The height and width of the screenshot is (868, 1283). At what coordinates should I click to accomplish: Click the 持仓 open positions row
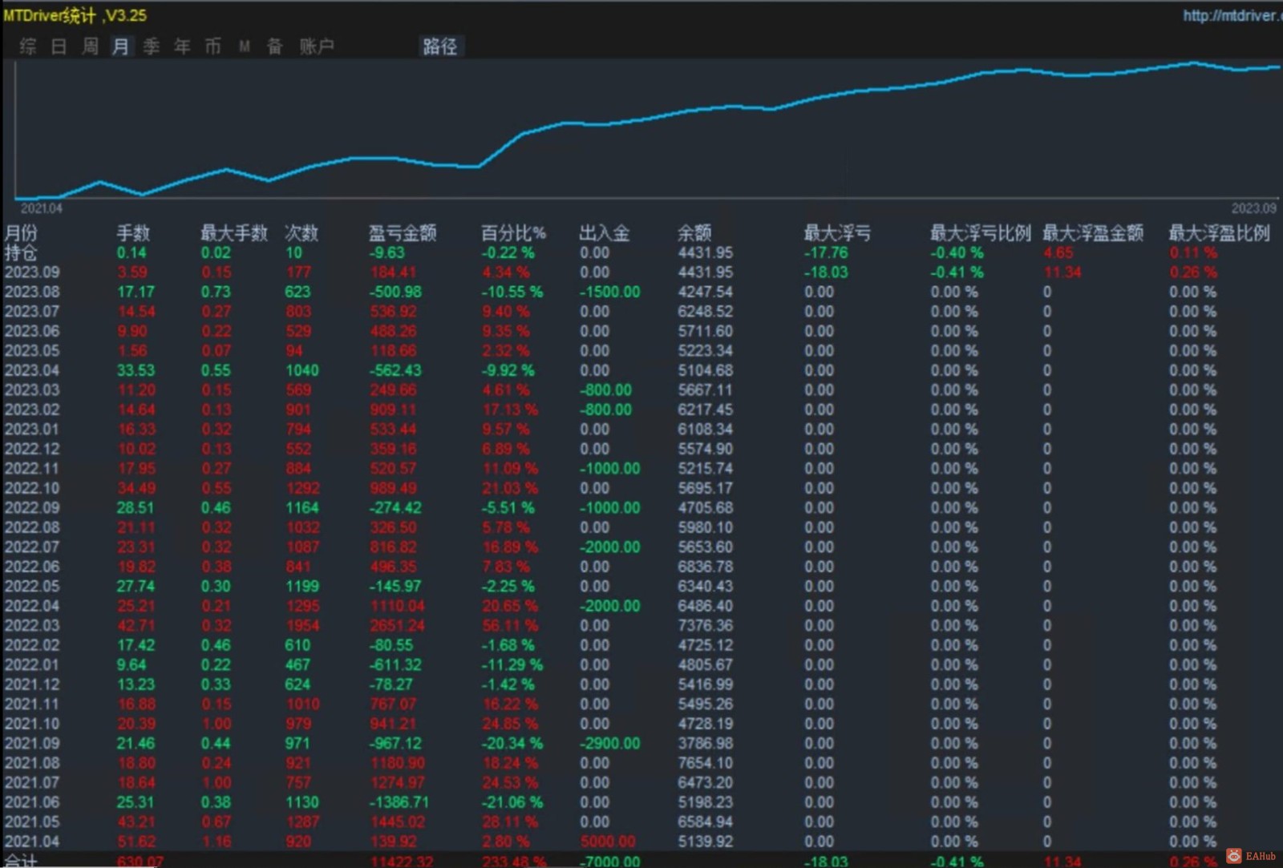click(x=641, y=252)
